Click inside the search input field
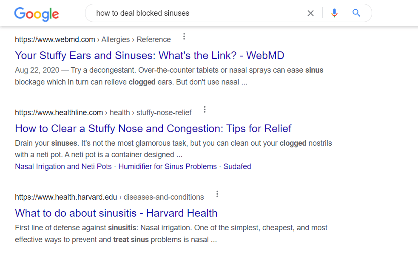This screenshot has height=257, width=418. coord(191,13)
